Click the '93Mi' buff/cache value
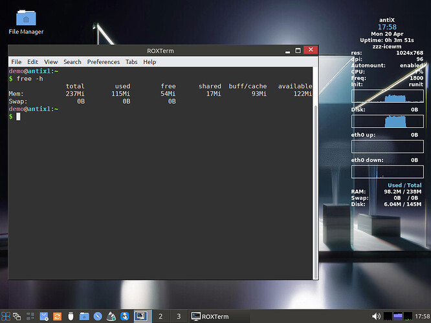 click(259, 94)
